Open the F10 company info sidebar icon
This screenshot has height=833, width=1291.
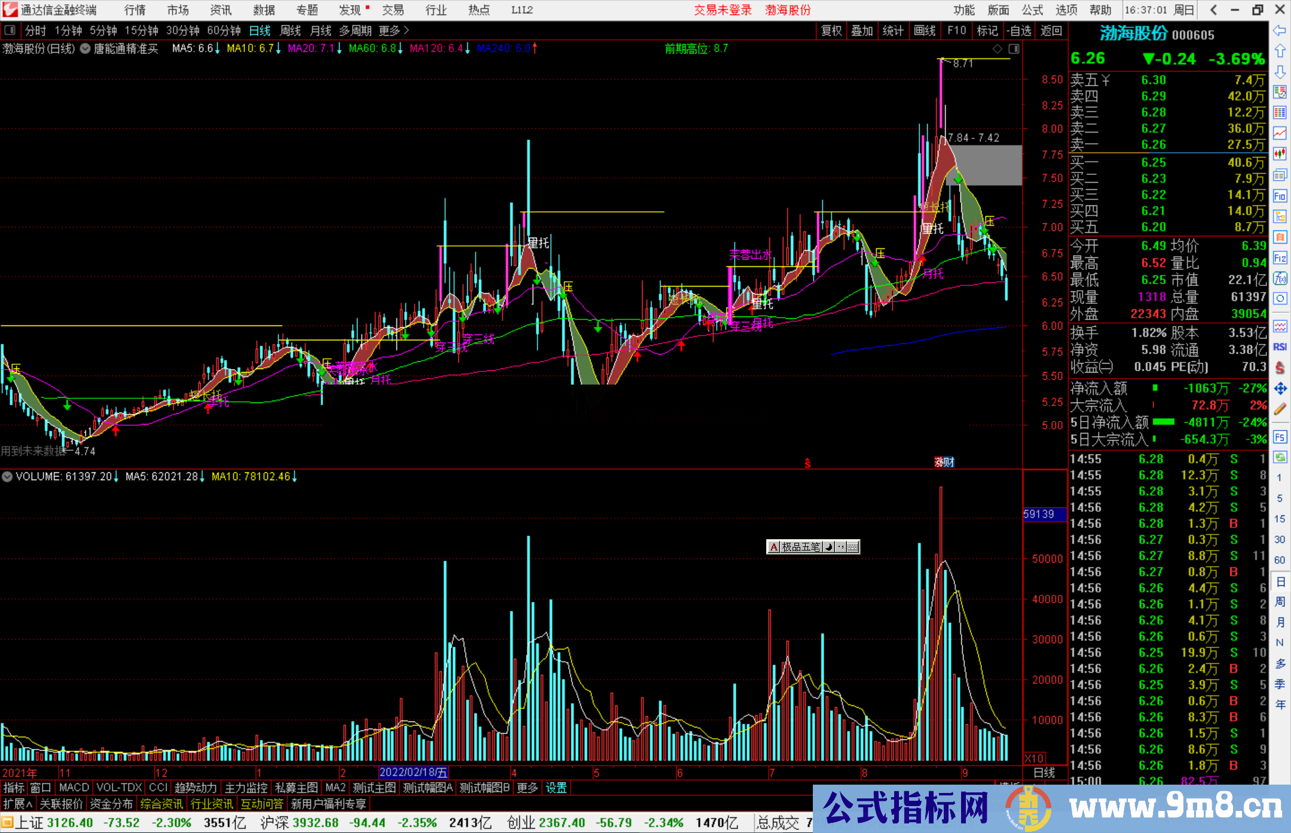(1280, 196)
